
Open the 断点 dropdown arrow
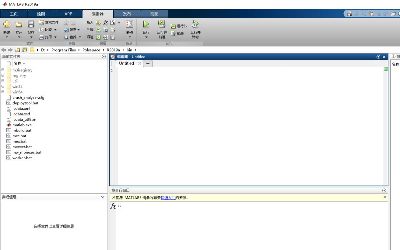coord(130,37)
